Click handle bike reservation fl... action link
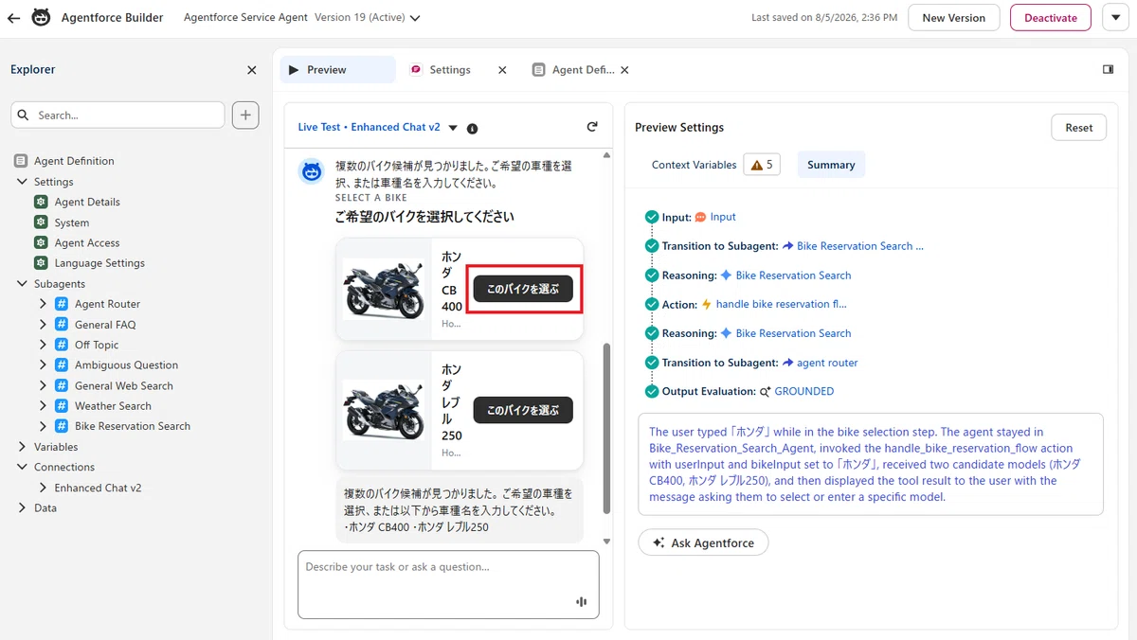The image size is (1137, 640). coord(781,304)
